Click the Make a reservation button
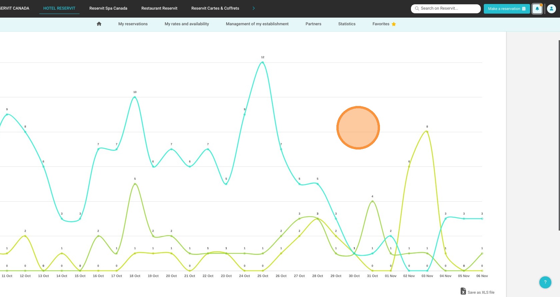Image resolution: width=560 pixels, height=297 pixels. coord(507,9)
